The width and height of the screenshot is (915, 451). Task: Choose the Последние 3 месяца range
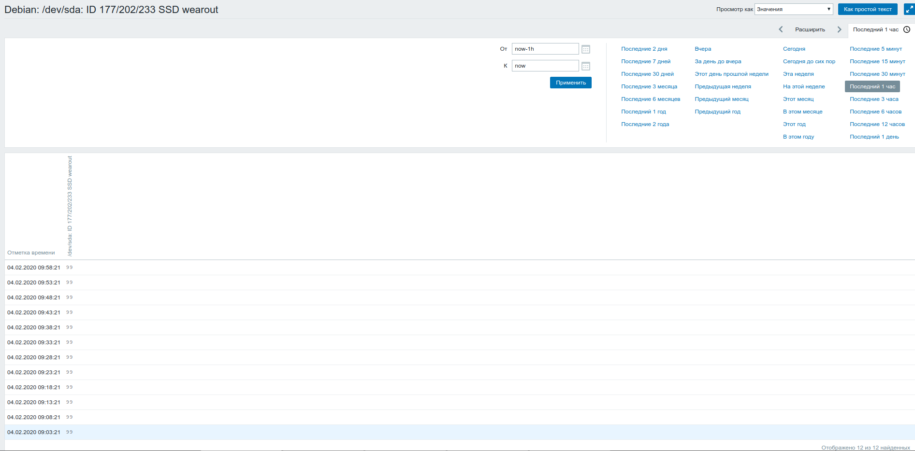[x=649, y=86]
